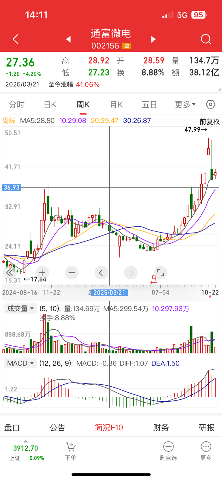This screenshot has width=222, height=481.
Task: Tap MA5:28.80 moving average label
Action: (x=37, y=121)
